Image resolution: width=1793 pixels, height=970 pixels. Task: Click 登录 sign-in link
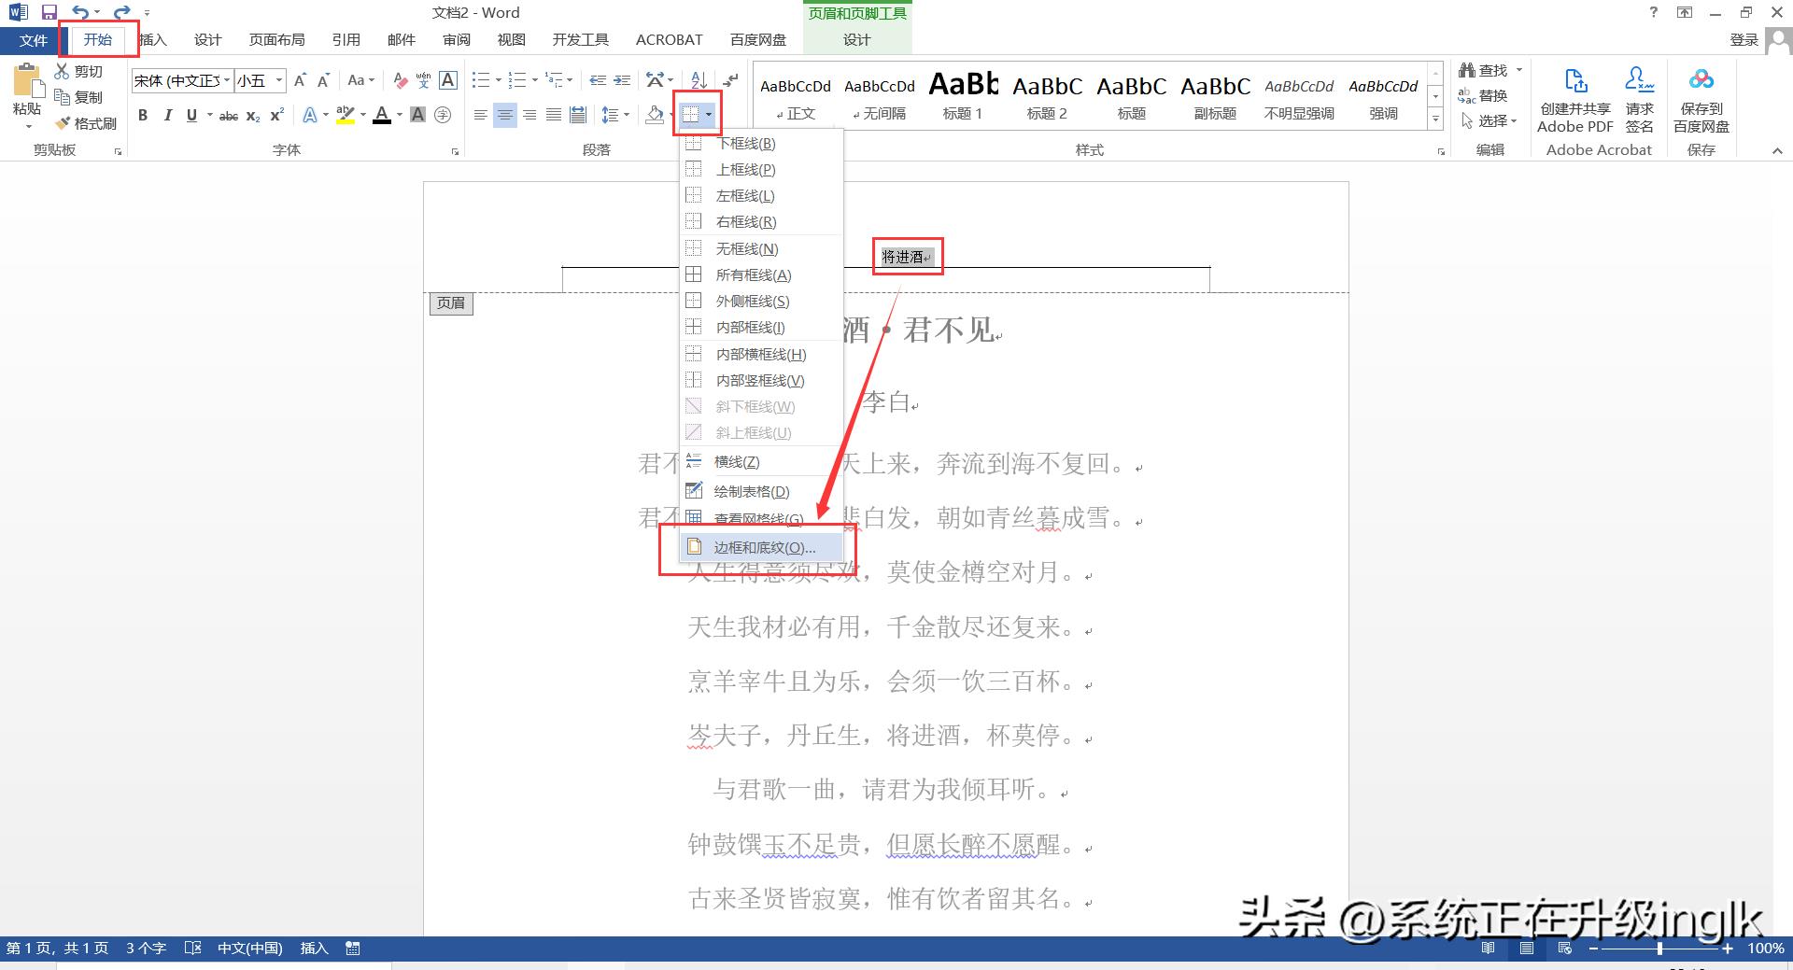click(1743, 39)
